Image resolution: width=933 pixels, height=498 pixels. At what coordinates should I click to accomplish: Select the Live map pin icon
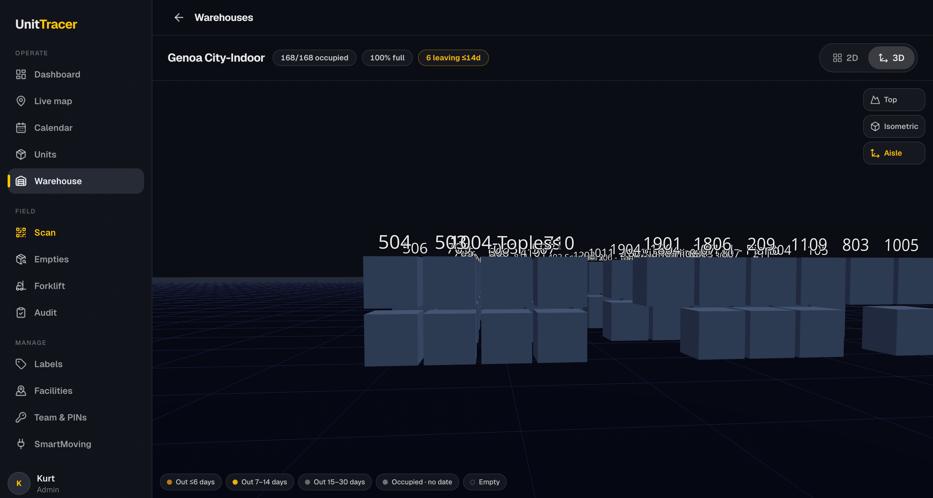(x=21, y=101)
